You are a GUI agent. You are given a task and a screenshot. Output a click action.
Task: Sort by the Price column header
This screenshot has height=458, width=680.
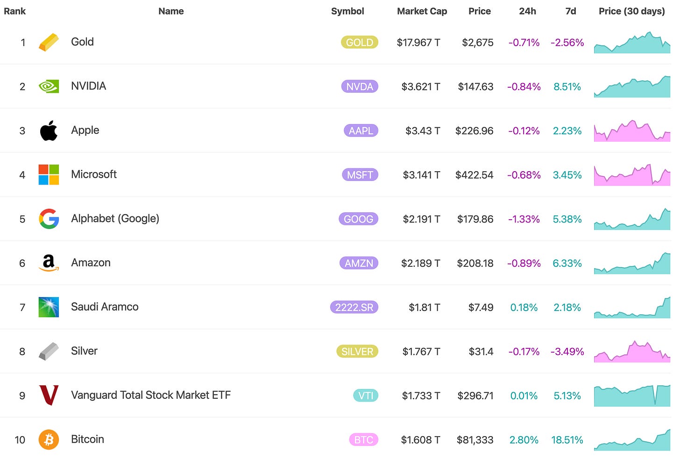[x=480, y=11]
